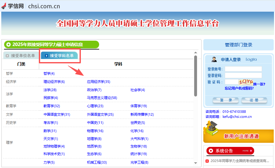Click the 管理部门登录 button
The width and height of the screenshot is (275, 168).
pos(238,45)
